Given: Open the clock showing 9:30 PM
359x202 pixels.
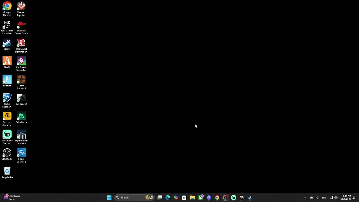Looking at the screenshot, I should pyautogui.click(x=346, y=198).
